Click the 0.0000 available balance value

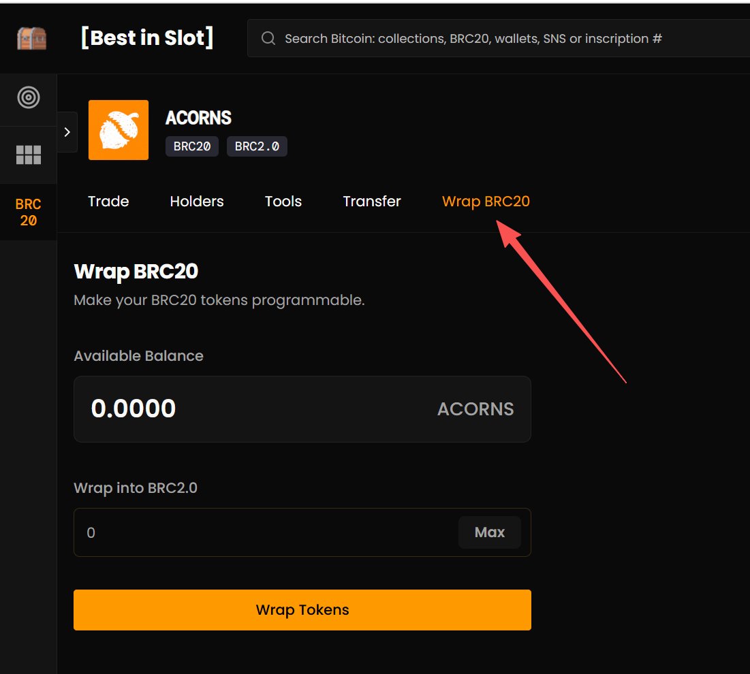point(134,408)
